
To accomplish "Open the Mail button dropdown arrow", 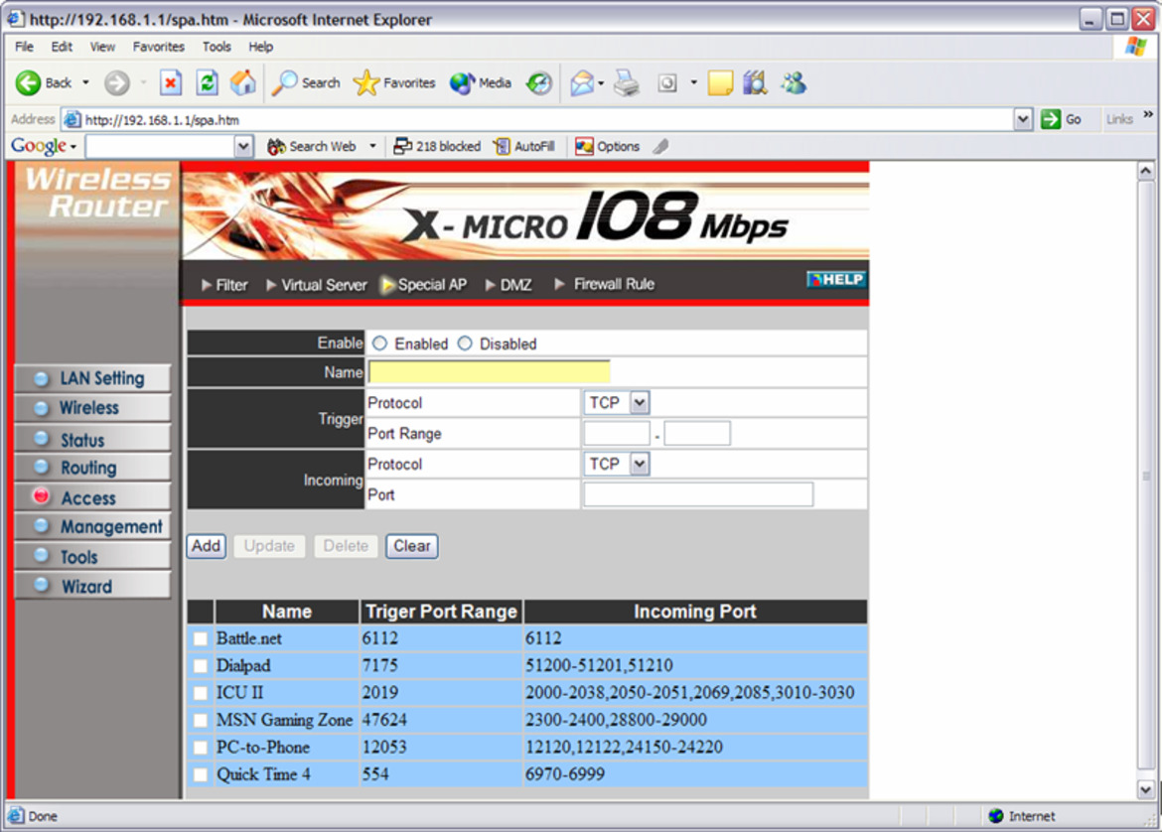I will coord(600,83).
